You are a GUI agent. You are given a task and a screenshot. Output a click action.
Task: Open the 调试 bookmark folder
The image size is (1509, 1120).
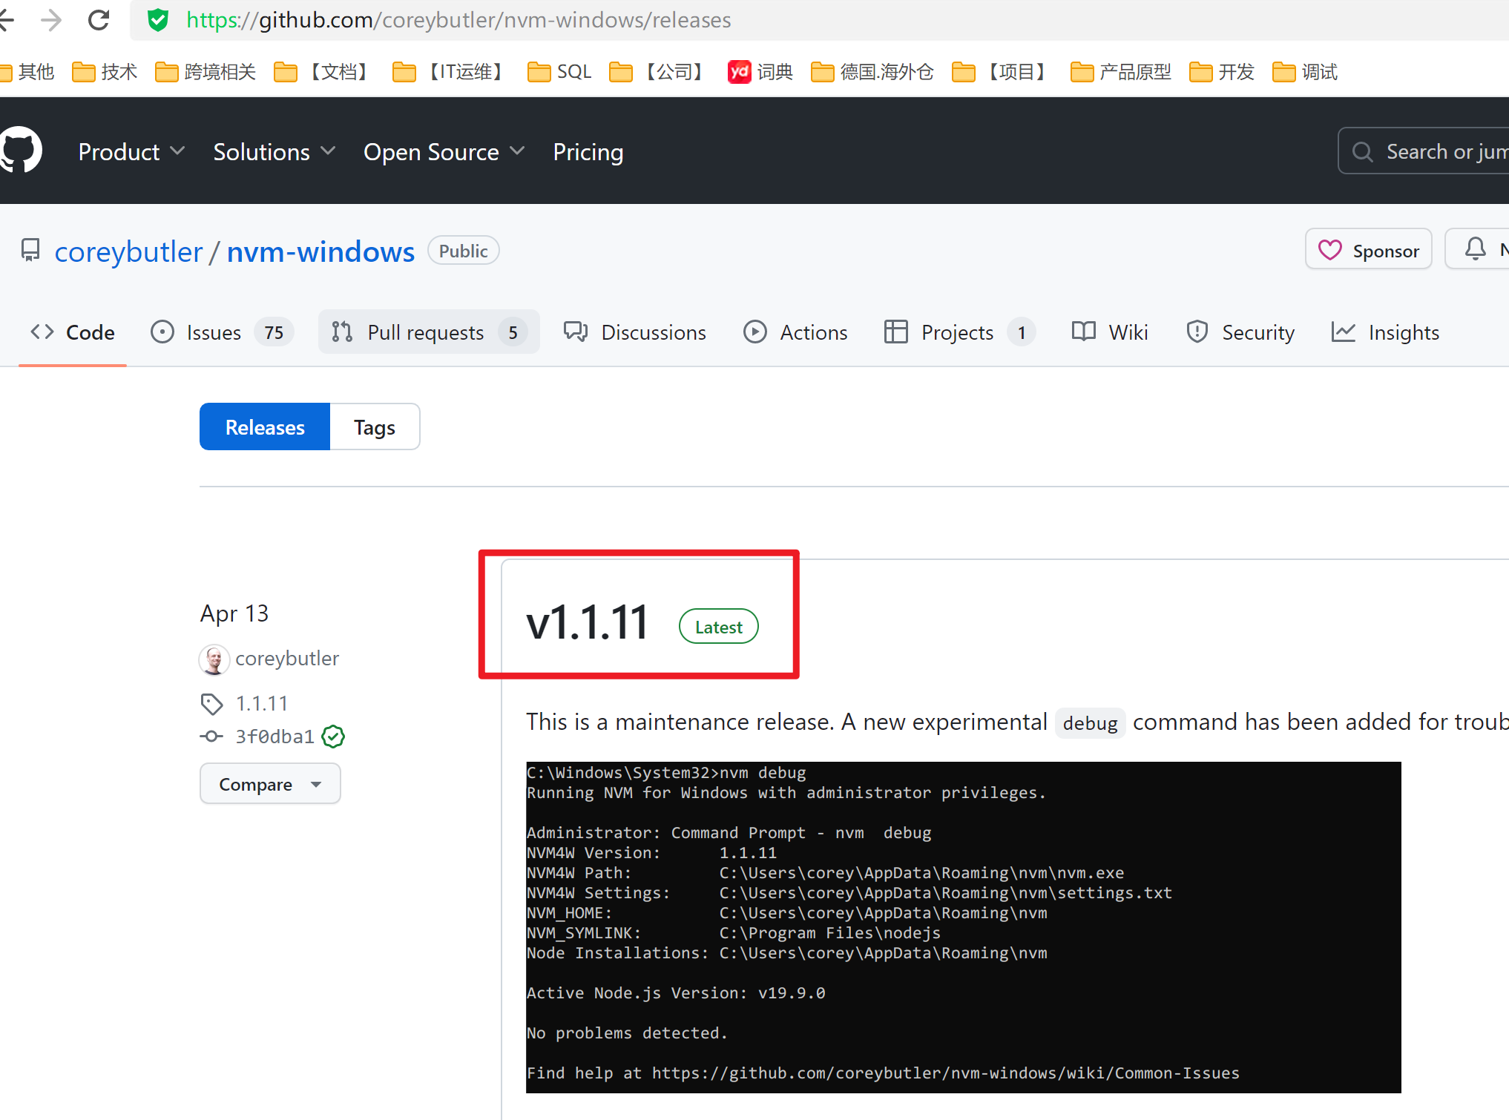pyautogui.click(x=1304, y=72)
